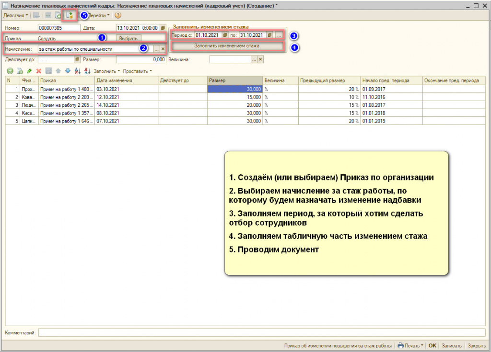This screenshot has width=491, height=352.
Task: Sort table ascending A-Z
Action: (78, 71)
